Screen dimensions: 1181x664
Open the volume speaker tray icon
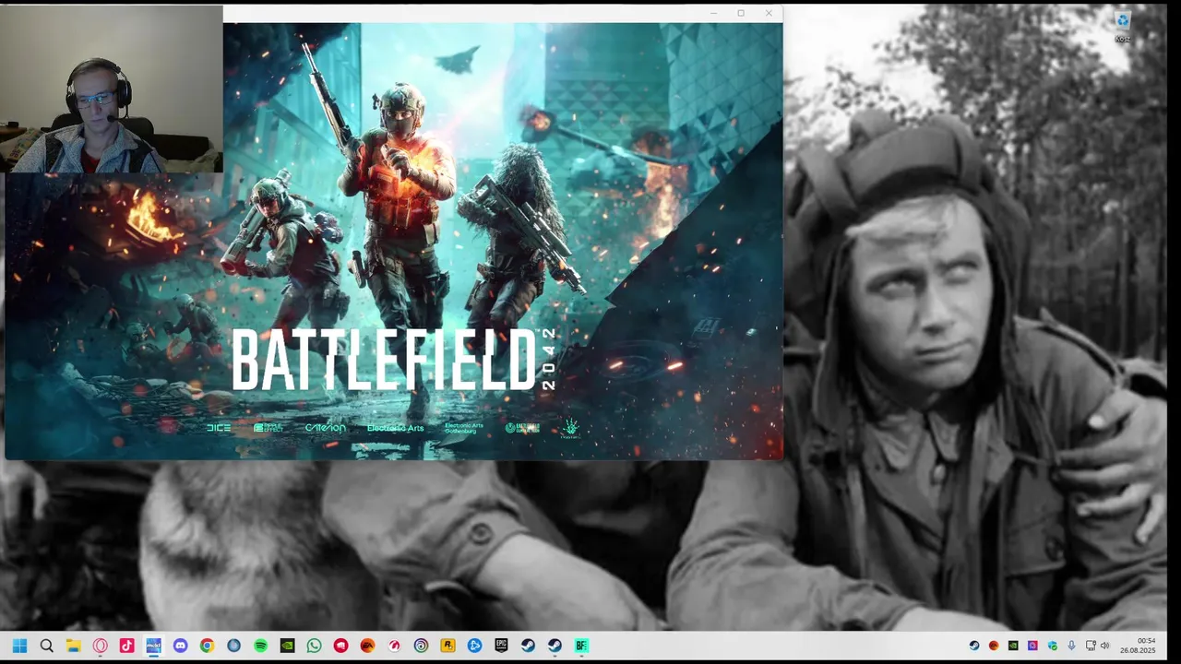(1104, 646)
